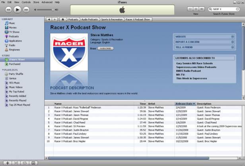Open the File menu
Viewport: 245px width, 166px height.
(x=3, y=2)
